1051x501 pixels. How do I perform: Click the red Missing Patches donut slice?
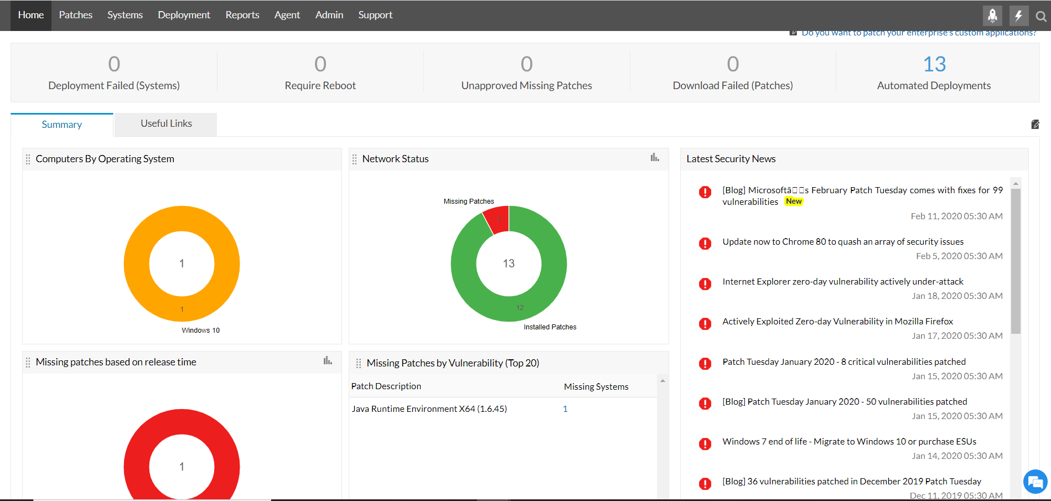(x=497, y=219)
